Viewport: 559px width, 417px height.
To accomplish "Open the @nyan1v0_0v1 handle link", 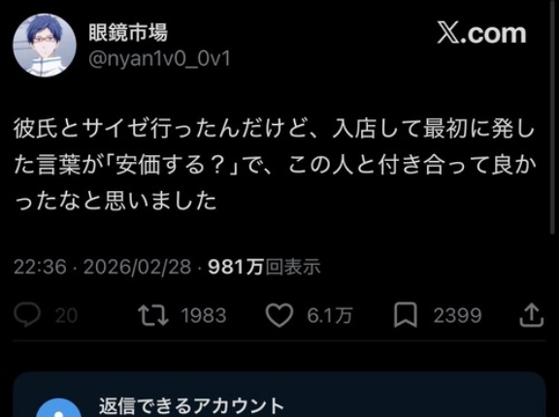I will click(159, 59).
